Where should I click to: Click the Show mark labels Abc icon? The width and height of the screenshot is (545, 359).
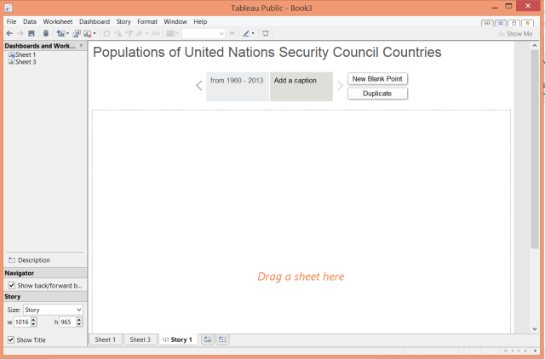pos(156,33)
